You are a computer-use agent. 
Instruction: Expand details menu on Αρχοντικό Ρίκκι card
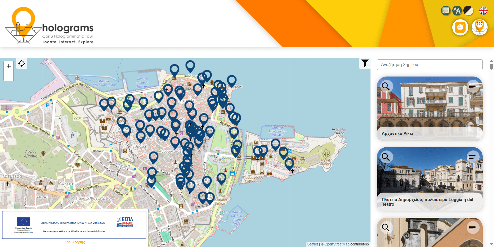(x=472, y=86)
